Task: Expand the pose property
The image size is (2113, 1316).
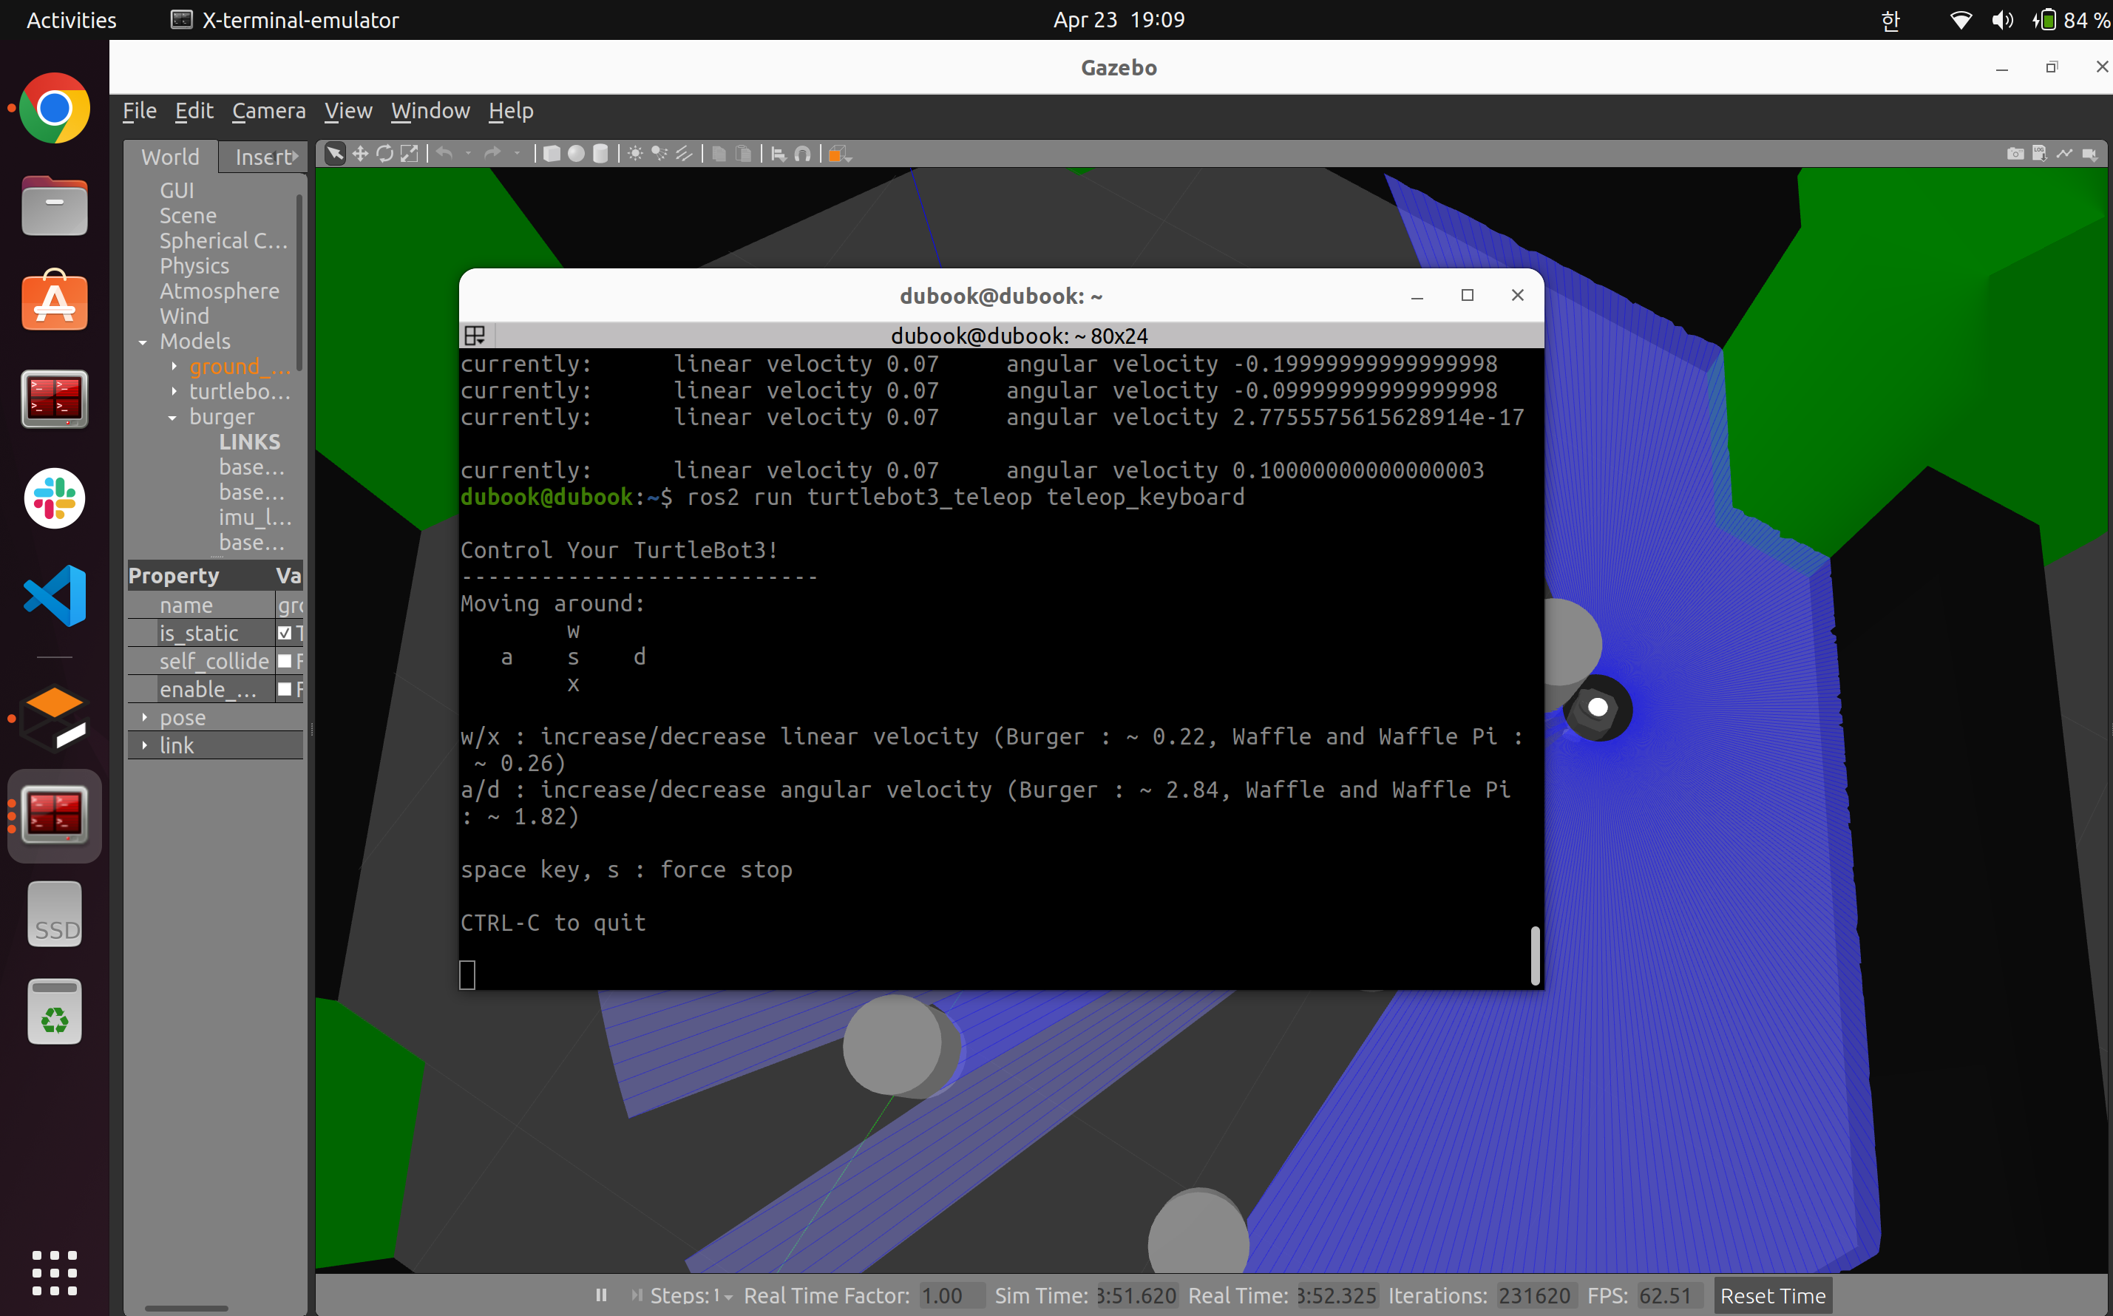Action: 146,717
